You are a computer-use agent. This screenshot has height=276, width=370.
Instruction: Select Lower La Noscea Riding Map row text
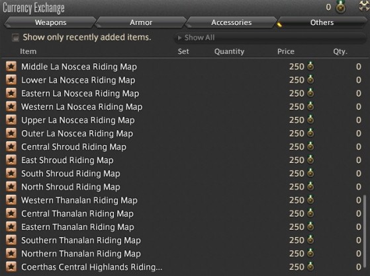[78, 80]
